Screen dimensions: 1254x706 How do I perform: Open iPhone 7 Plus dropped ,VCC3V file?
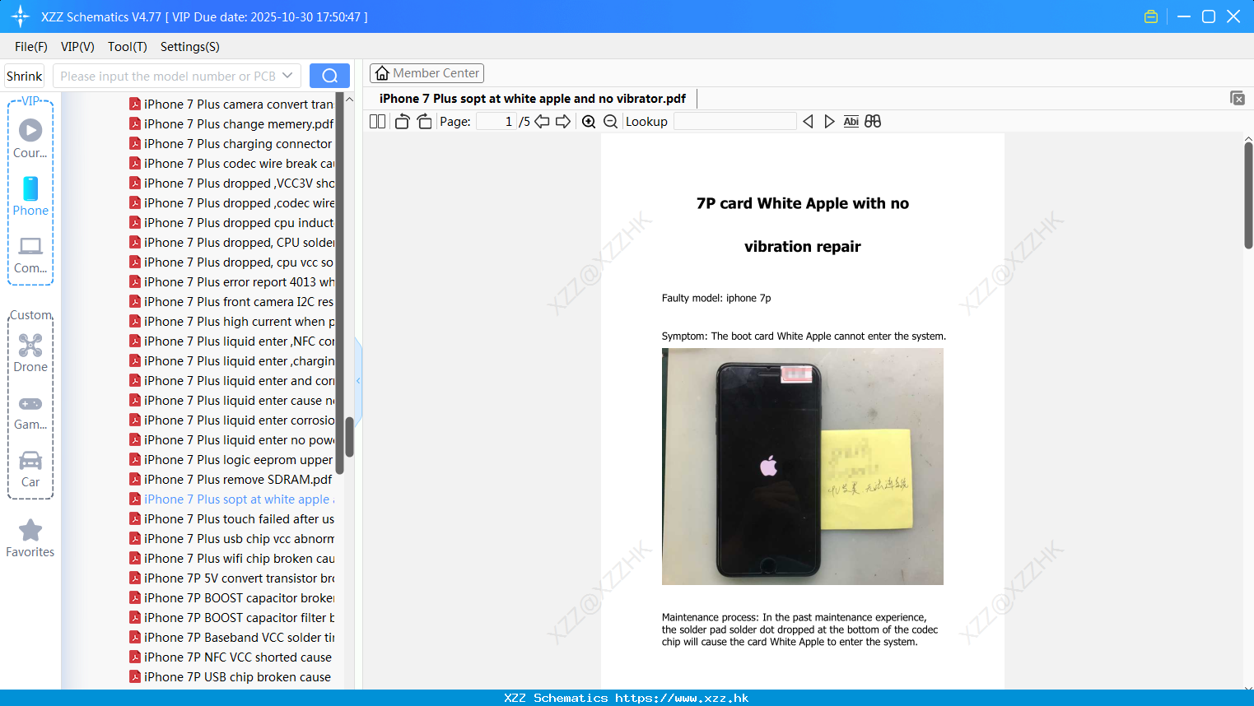[231, 183]
